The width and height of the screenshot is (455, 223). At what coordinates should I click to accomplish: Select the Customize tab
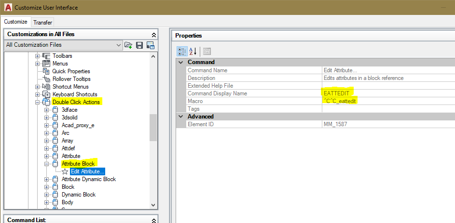click(15, 22)
